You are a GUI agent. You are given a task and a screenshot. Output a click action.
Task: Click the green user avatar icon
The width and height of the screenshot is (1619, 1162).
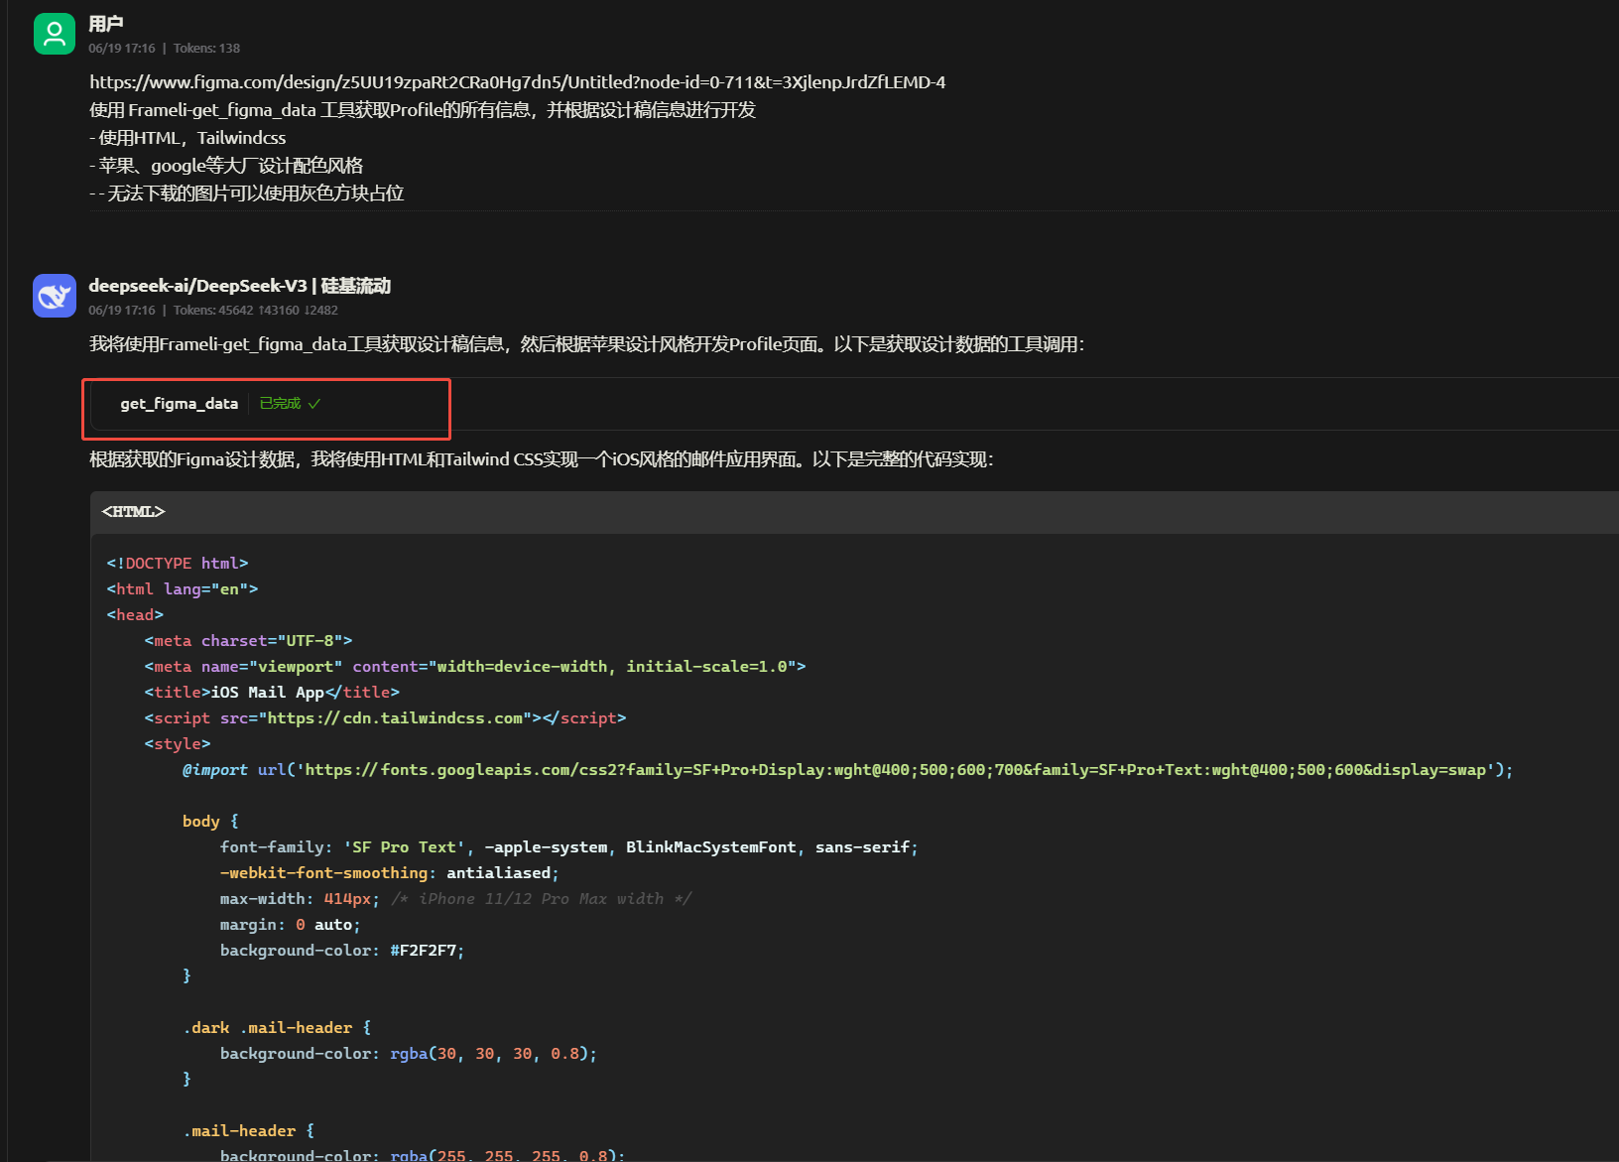(55, 34)
